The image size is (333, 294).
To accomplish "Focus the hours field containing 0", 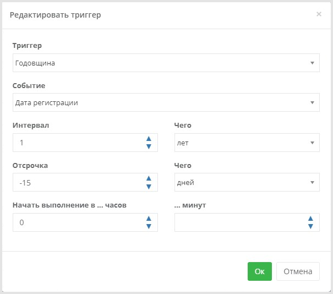I will [79, 222].
